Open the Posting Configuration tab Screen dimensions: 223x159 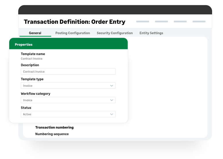[73, 33]
